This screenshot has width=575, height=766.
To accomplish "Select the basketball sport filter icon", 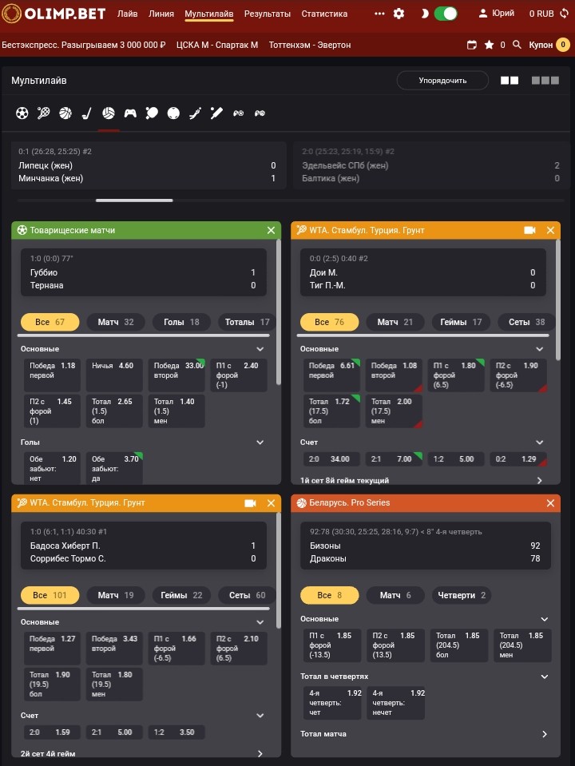I will (x=65, y=113).
